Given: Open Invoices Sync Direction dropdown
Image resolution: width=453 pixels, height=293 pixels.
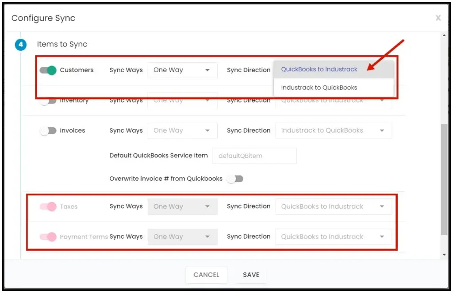Looking at the screenshot, I should pos(334,130).
